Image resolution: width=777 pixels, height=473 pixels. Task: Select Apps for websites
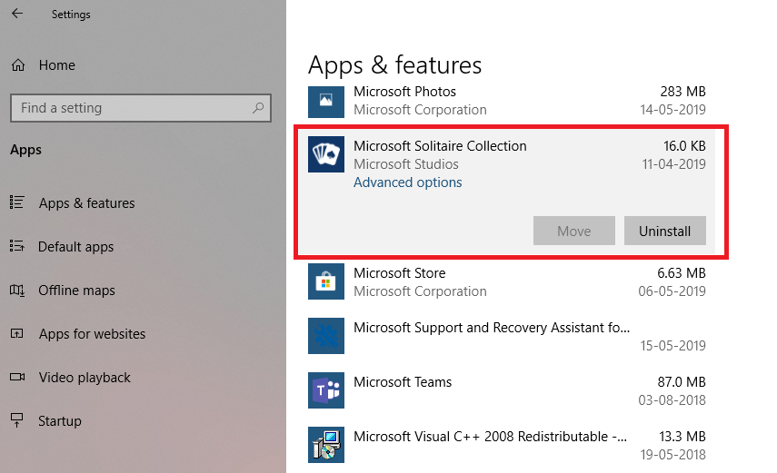(x=92, y=334)
